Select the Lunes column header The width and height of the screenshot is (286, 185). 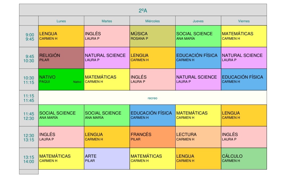pos(61,21)
